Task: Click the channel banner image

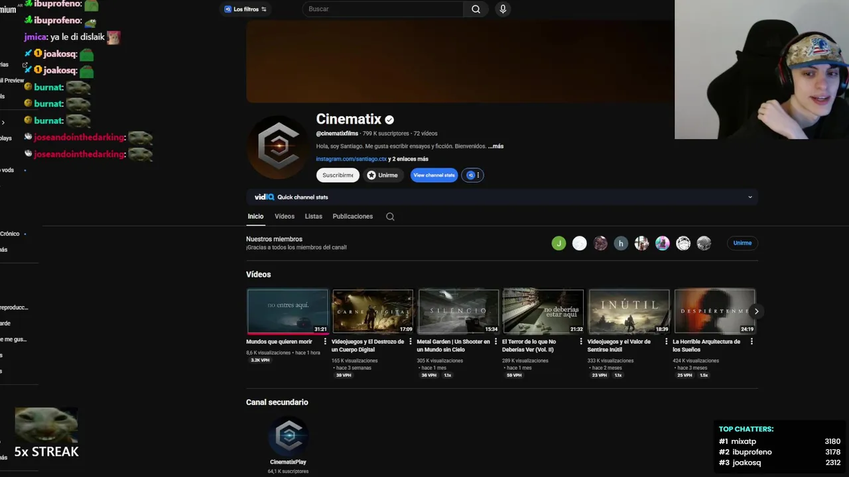Action: point(460,61)
